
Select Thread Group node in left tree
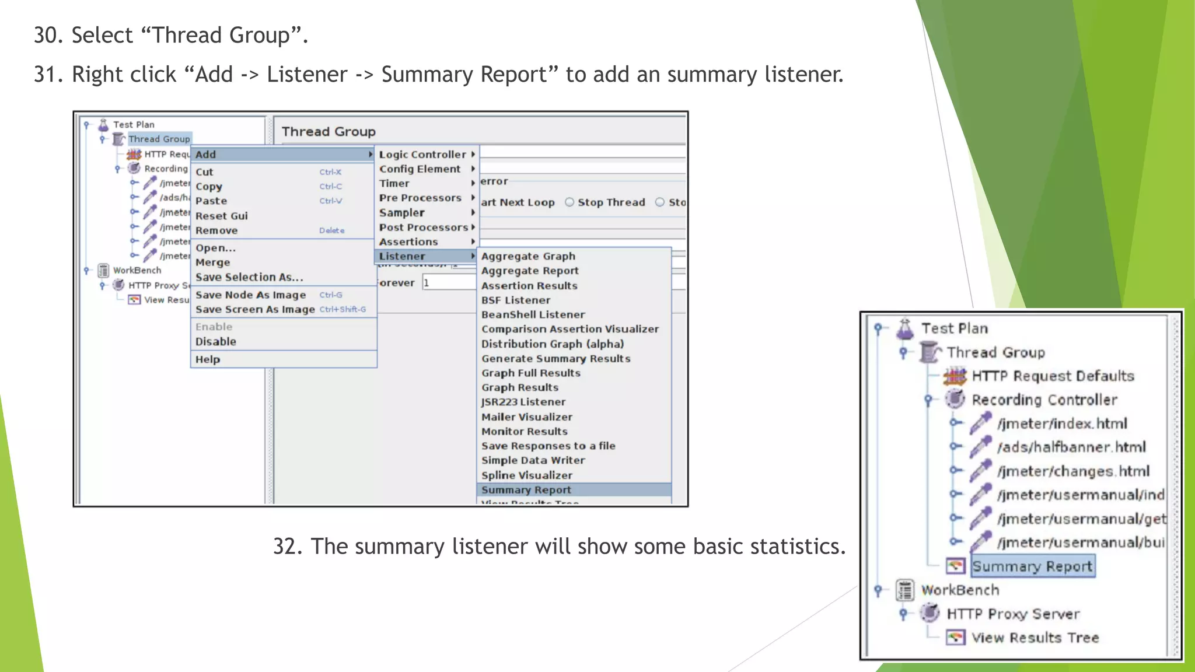pyautogui.click(x=159, y=139)
